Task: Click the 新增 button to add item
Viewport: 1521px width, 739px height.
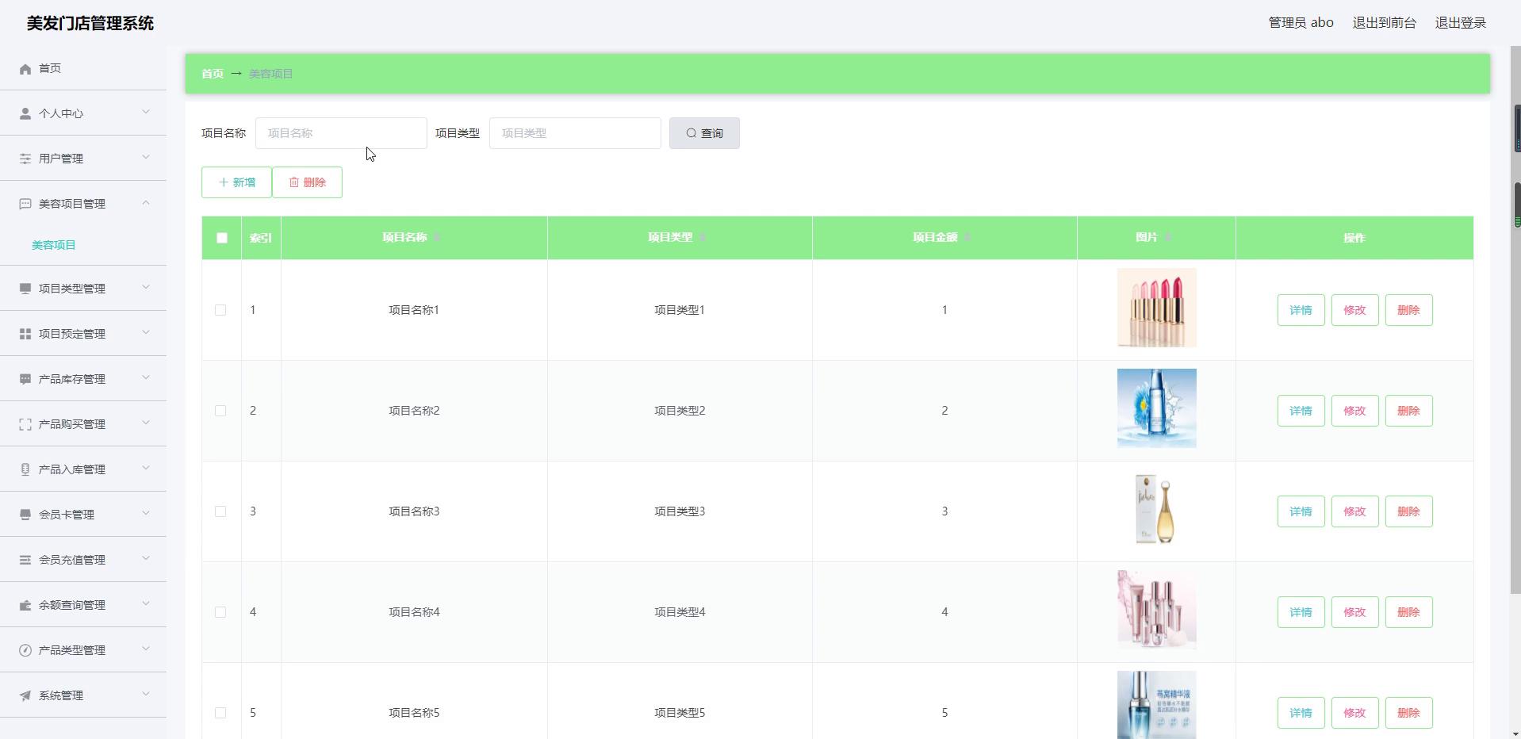Action: click(236, 182)
